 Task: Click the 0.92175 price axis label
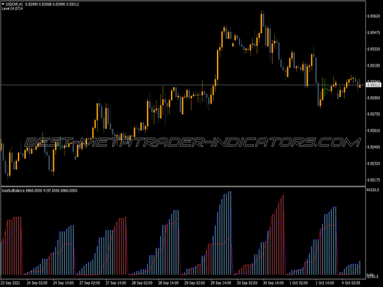pos(373,180)
